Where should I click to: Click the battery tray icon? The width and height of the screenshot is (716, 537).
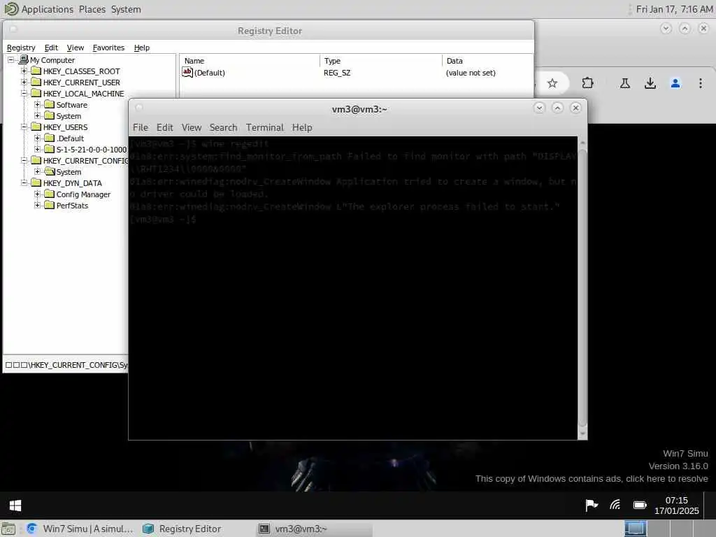(x=640, y=505)
